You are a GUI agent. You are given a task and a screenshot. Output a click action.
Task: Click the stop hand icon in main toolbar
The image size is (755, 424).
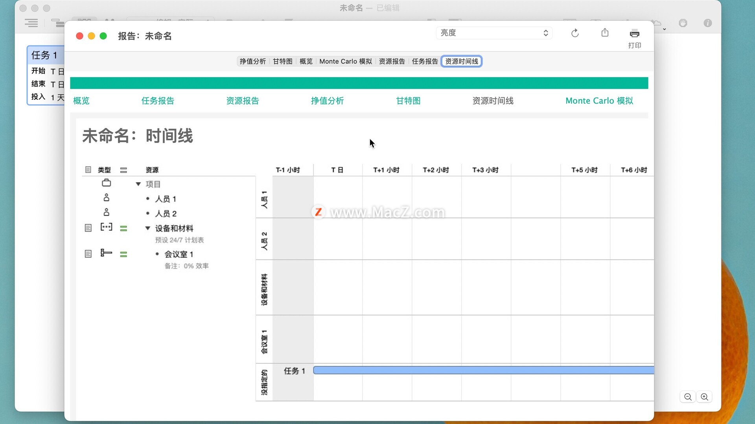tap(683, 23)
